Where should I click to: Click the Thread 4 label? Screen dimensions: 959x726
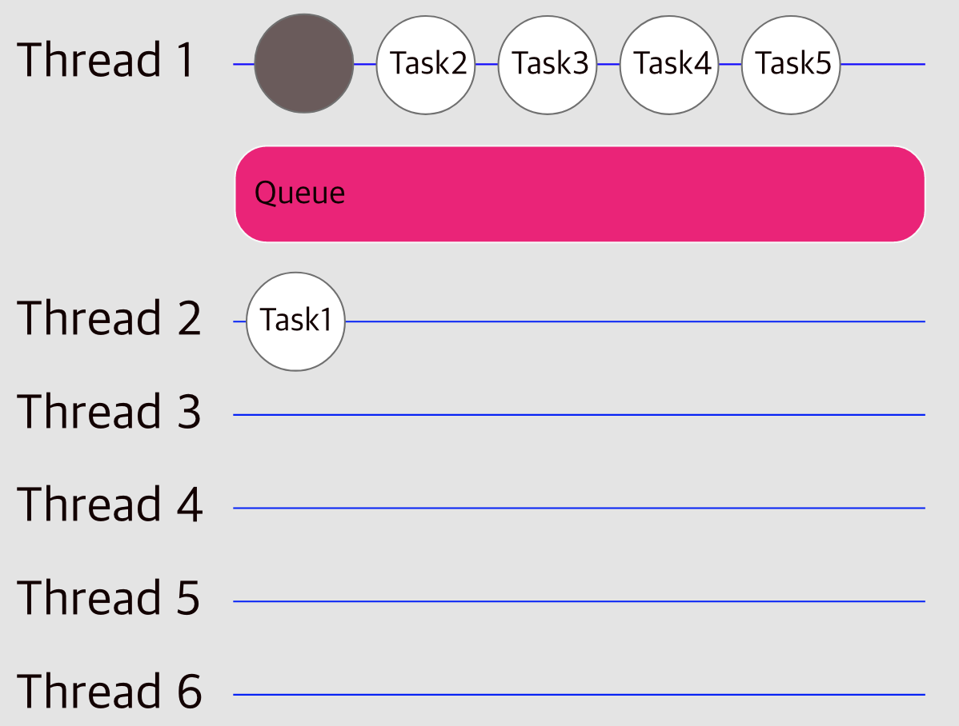[109, 505]
